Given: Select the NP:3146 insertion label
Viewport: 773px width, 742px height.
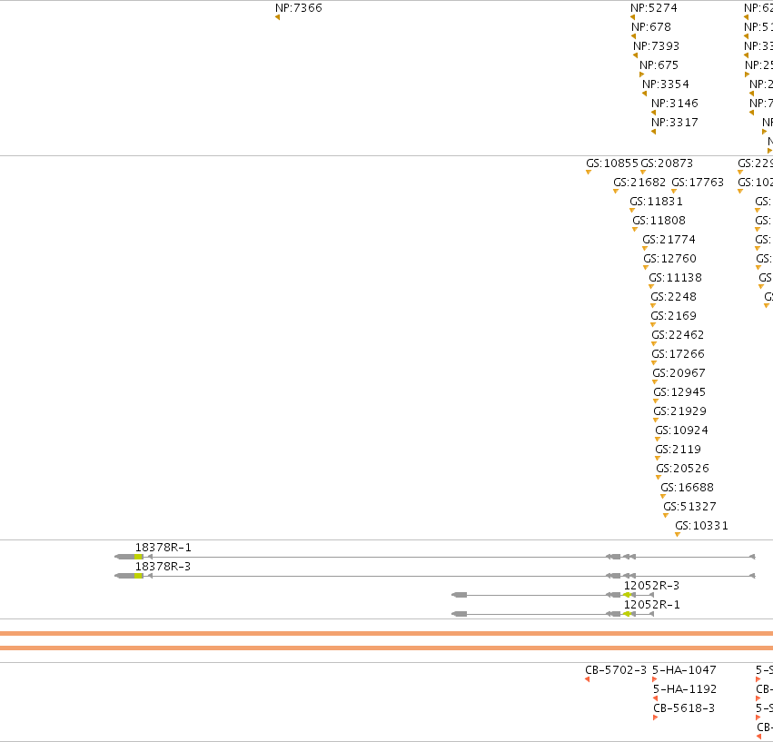Looking at the screenshot, I should 675,103.
